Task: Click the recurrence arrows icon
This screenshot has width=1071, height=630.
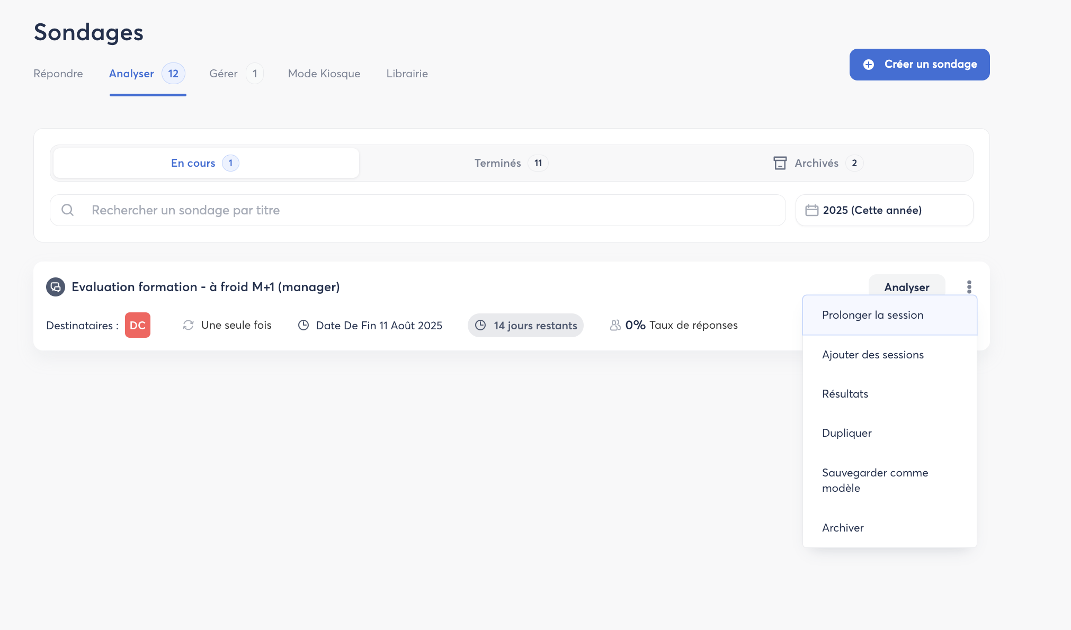Action: coord(188,325)
